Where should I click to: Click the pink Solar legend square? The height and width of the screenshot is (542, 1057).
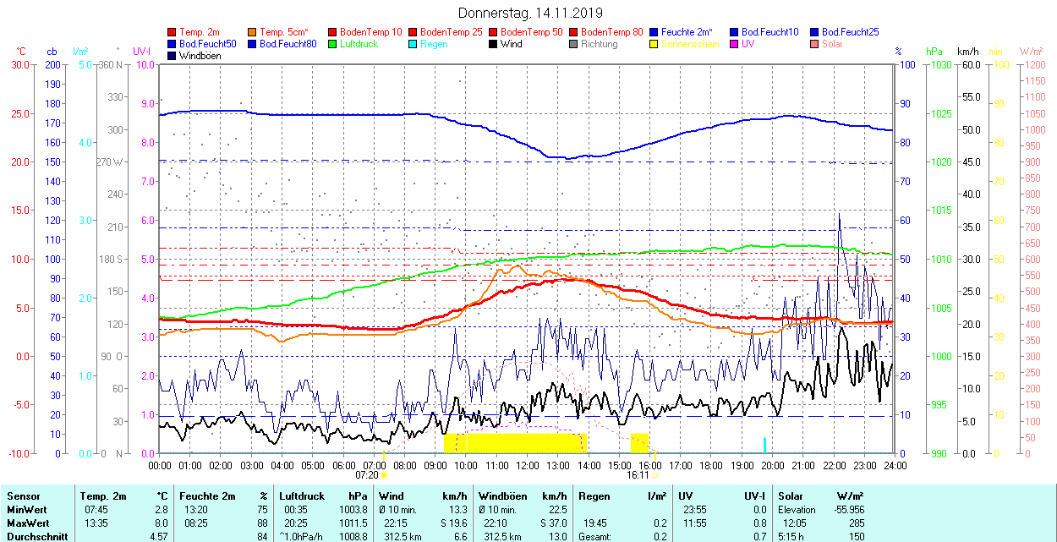point(815,44)
